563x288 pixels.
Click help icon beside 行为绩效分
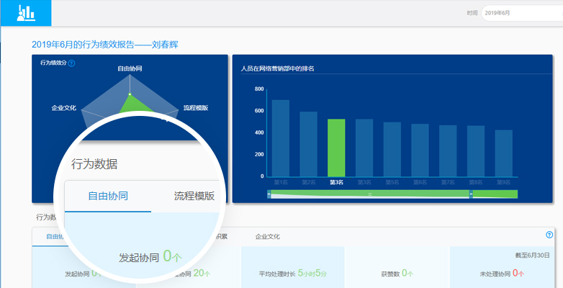71,63
